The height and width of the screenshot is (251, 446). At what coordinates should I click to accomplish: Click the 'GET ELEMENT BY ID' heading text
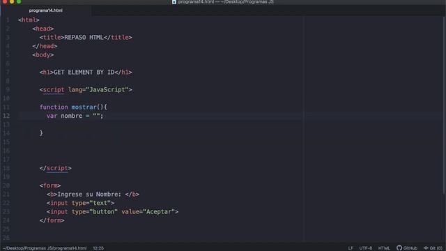tap(84, 73)
